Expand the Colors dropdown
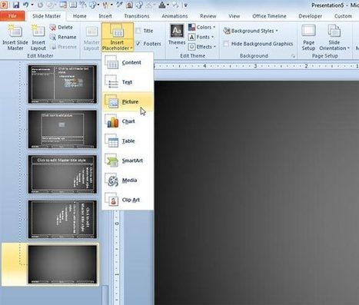The width and height of the screenshot is (359, 305). coord(202,27)
